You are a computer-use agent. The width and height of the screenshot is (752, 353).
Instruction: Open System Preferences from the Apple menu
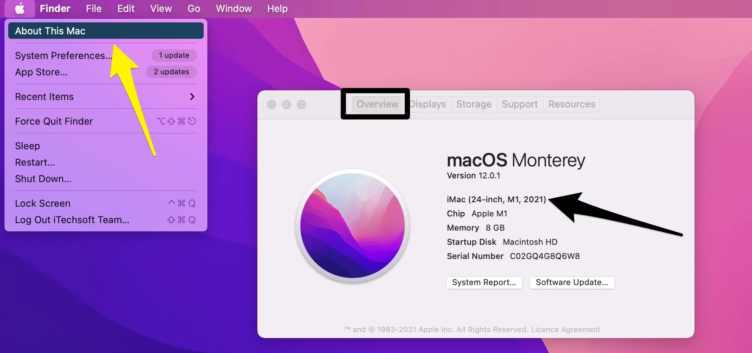[x=63, y=55]
